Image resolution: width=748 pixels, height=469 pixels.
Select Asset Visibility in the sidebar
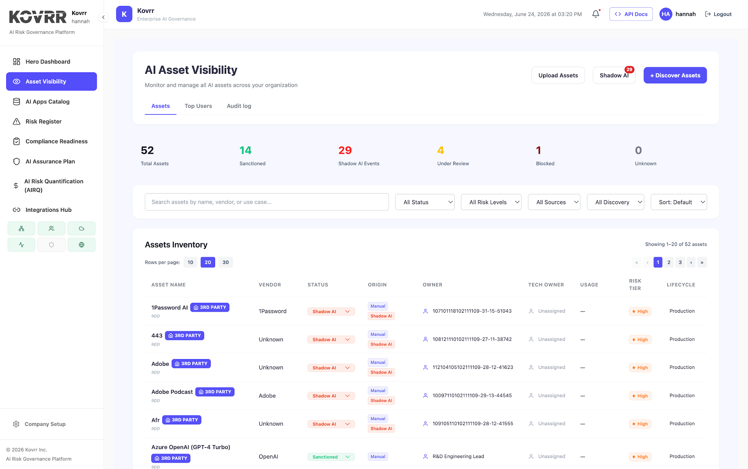coord(51,81)
